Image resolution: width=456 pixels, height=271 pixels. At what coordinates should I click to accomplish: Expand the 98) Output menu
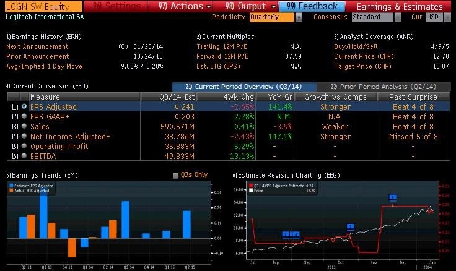coord(250,6)
